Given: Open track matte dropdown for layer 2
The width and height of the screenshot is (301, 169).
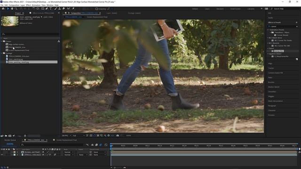Looking at the screenshot, I should [x=83, y=155].
